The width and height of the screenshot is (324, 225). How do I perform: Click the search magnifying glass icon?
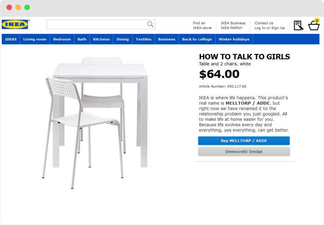click(x=150, y=24)
